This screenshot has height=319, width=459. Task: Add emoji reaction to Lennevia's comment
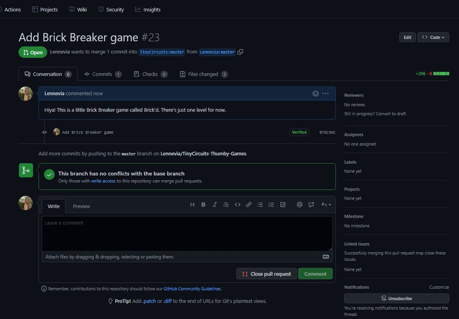315,94
